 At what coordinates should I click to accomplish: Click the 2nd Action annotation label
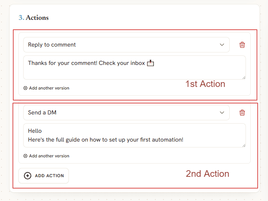coord(208,174)
